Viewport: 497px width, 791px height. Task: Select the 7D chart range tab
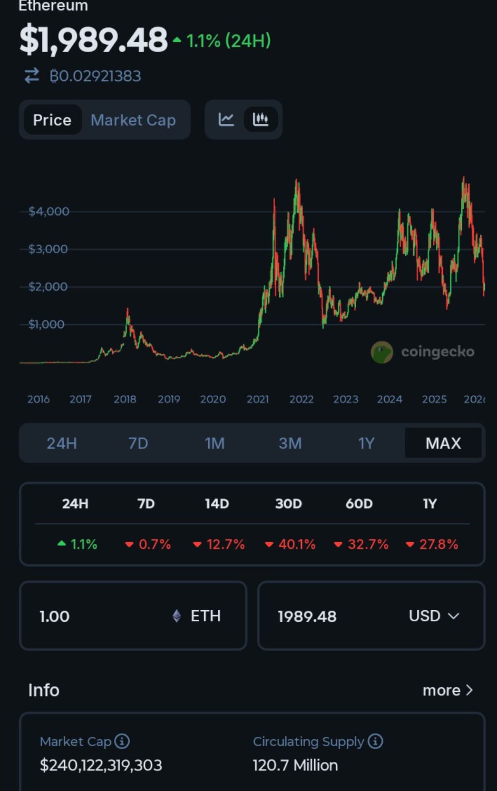pos(138,443)
